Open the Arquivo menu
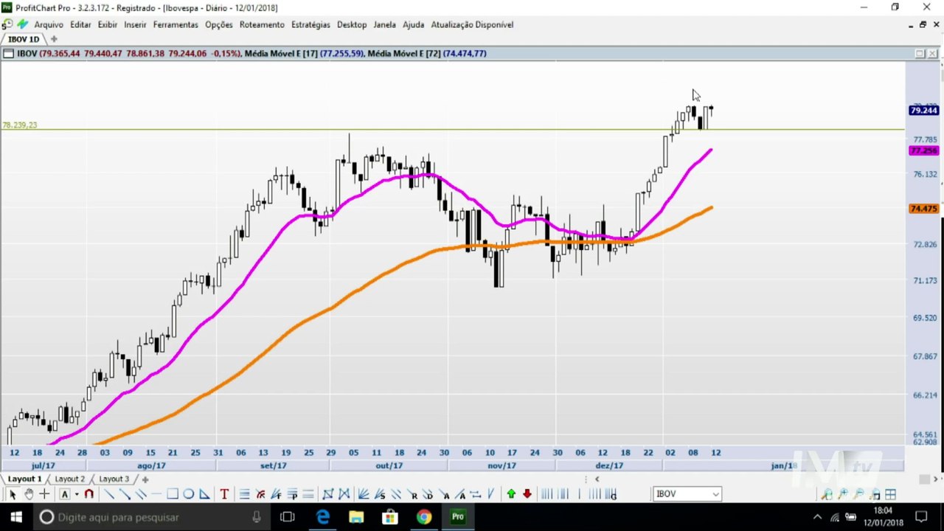The image size is (944, 531). point(49,24)
